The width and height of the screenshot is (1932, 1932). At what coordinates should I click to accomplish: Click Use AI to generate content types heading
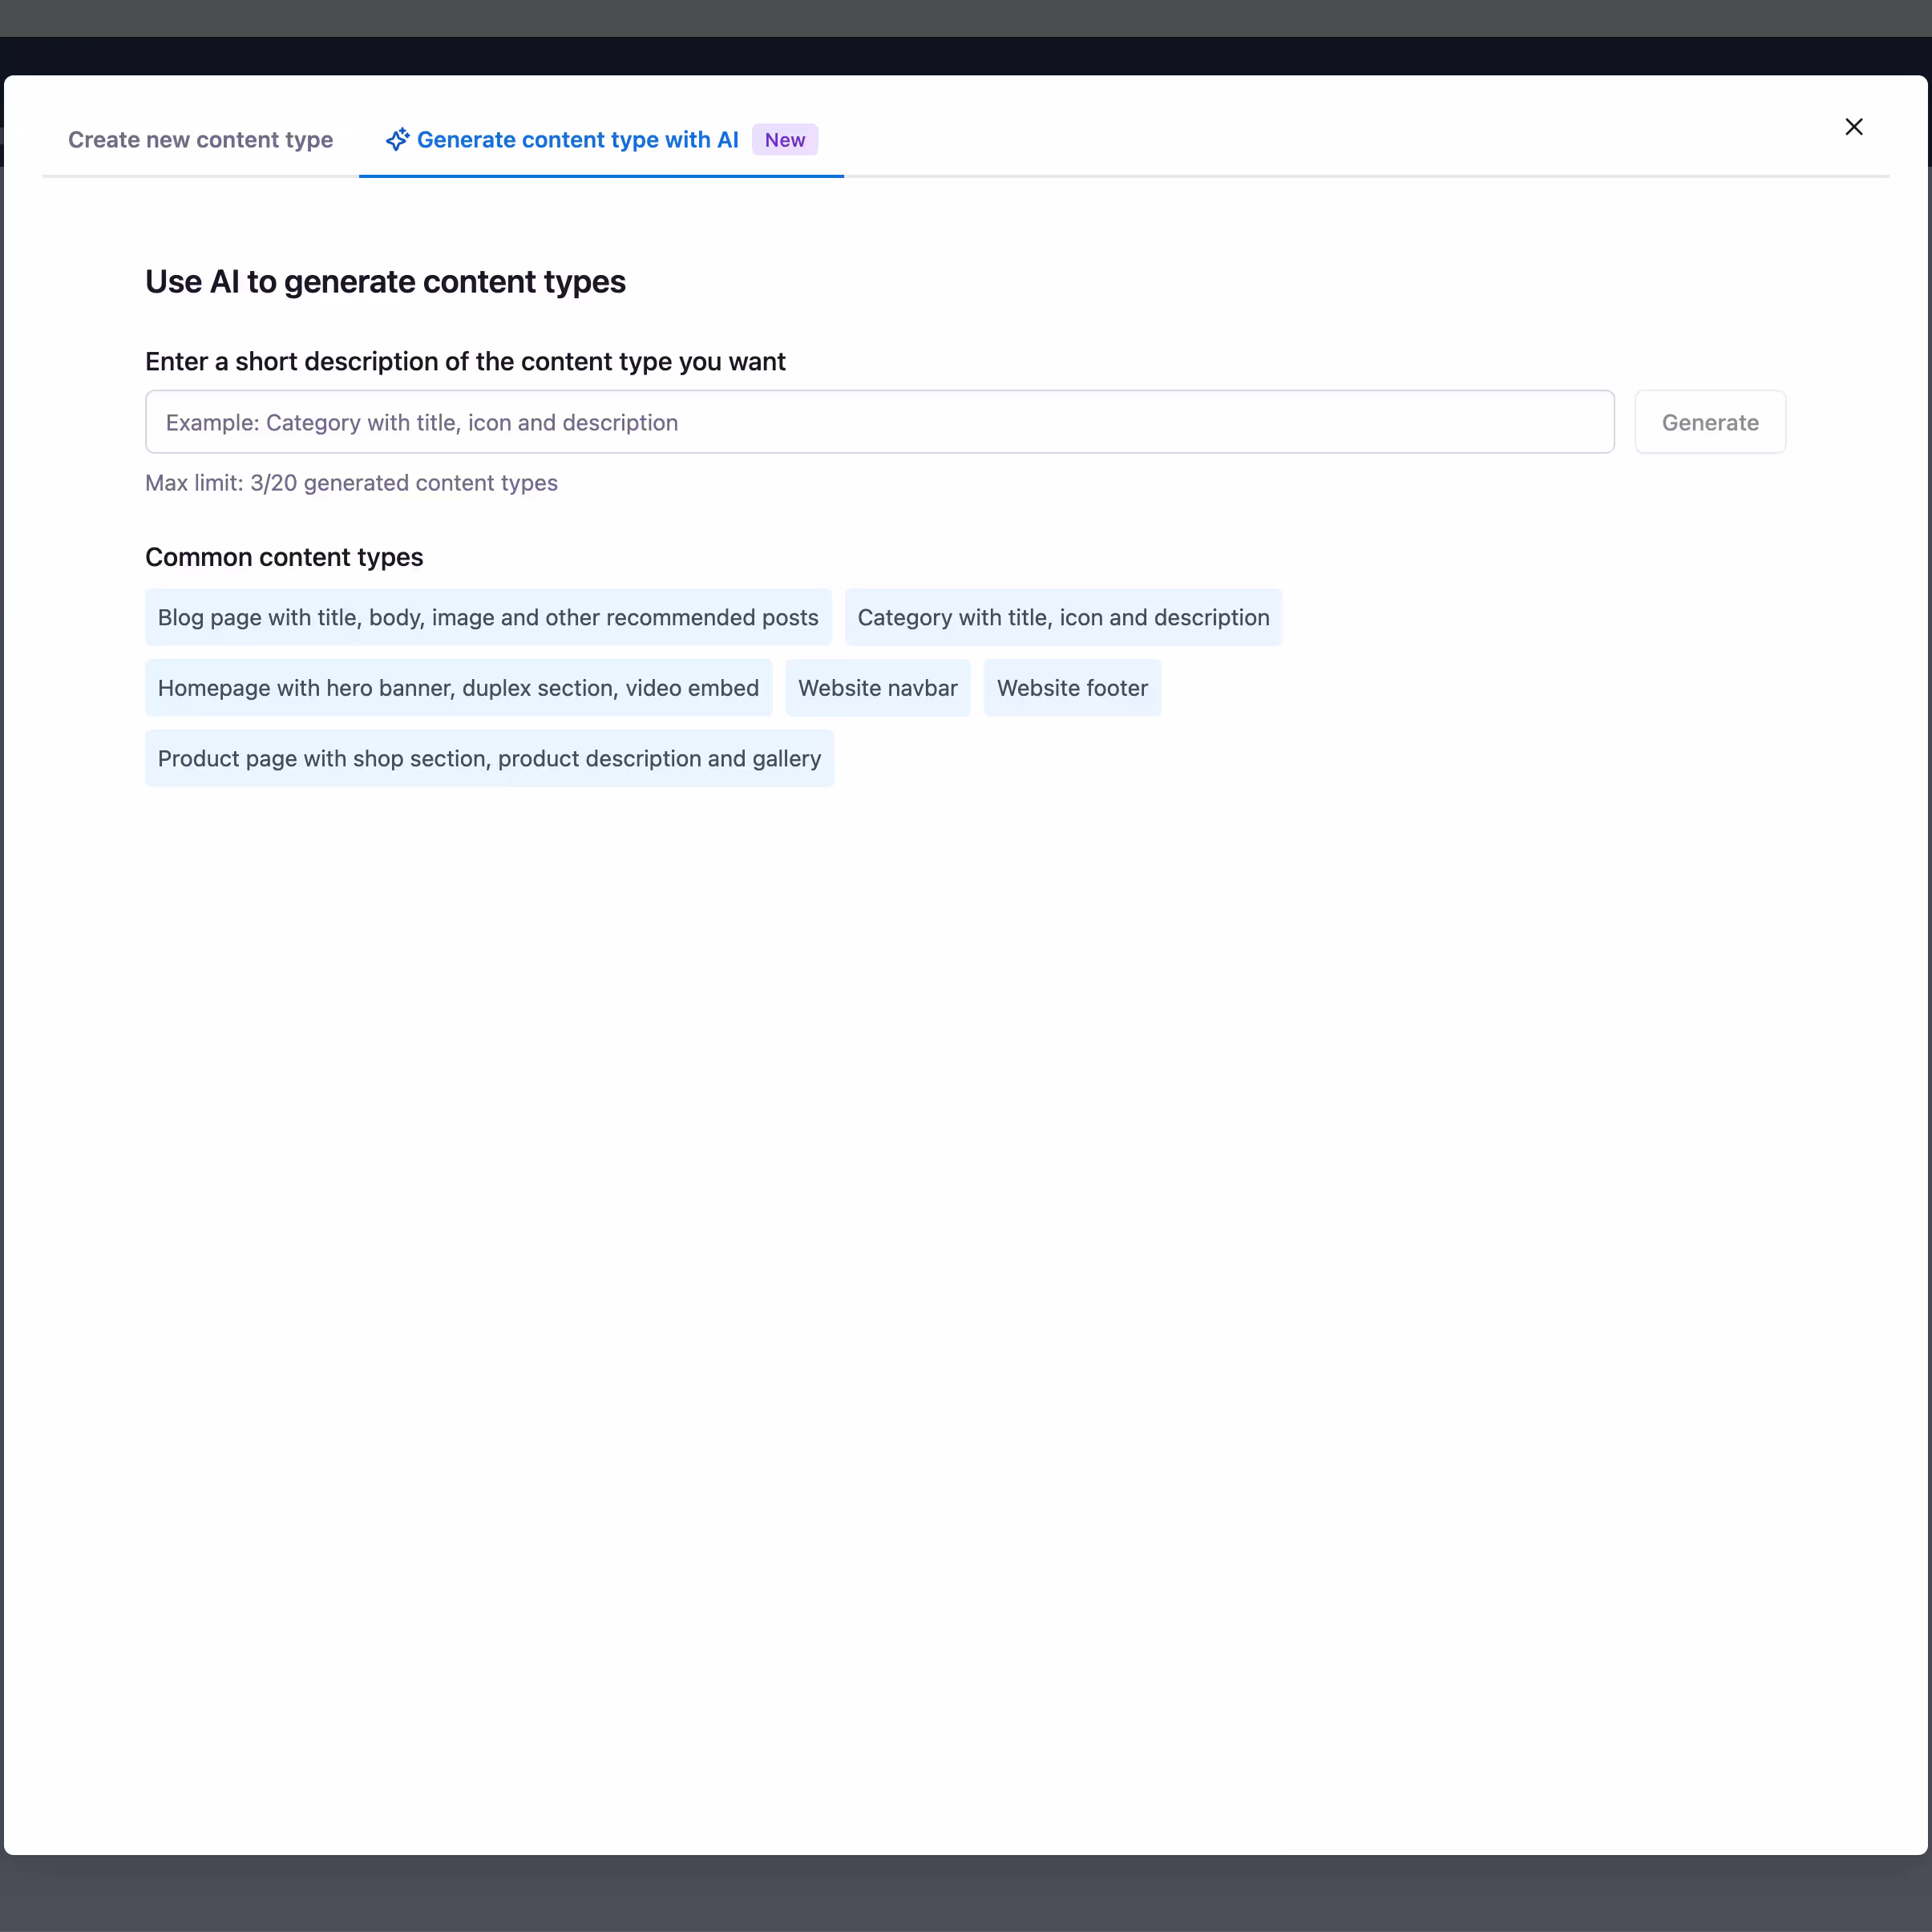click(x=385, y=282)
